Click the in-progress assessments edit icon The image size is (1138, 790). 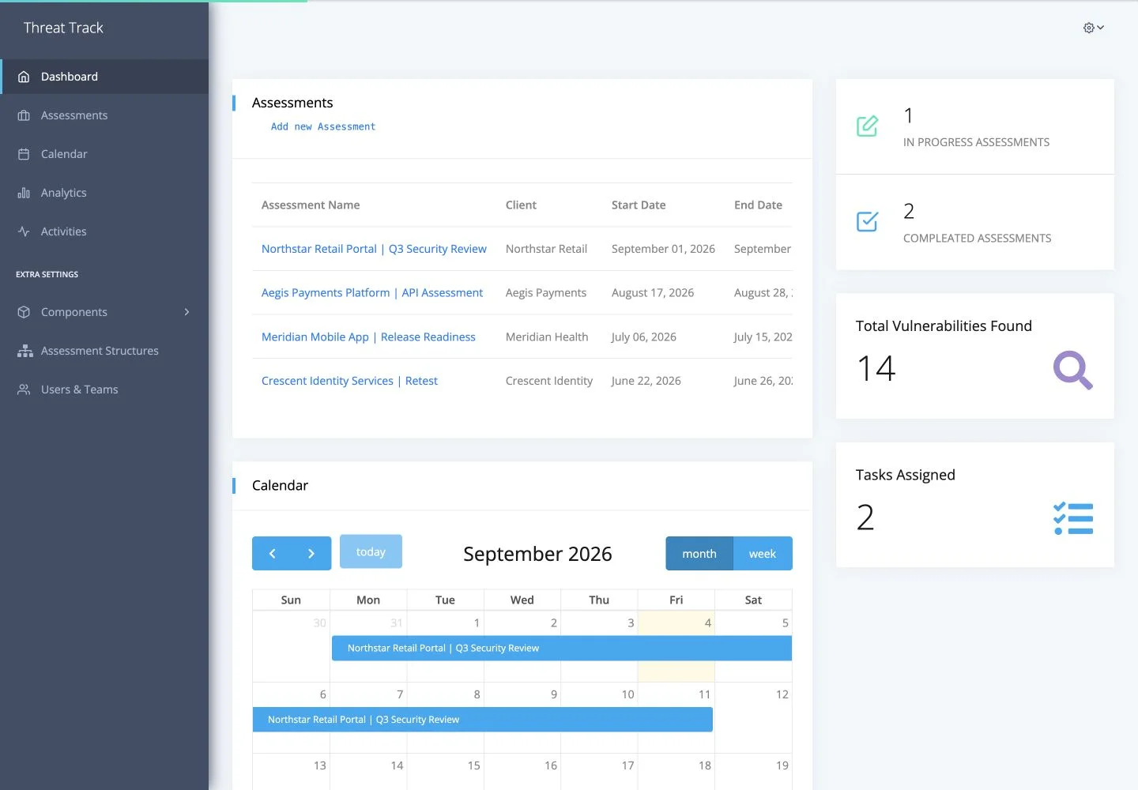[x=867, y=126]
